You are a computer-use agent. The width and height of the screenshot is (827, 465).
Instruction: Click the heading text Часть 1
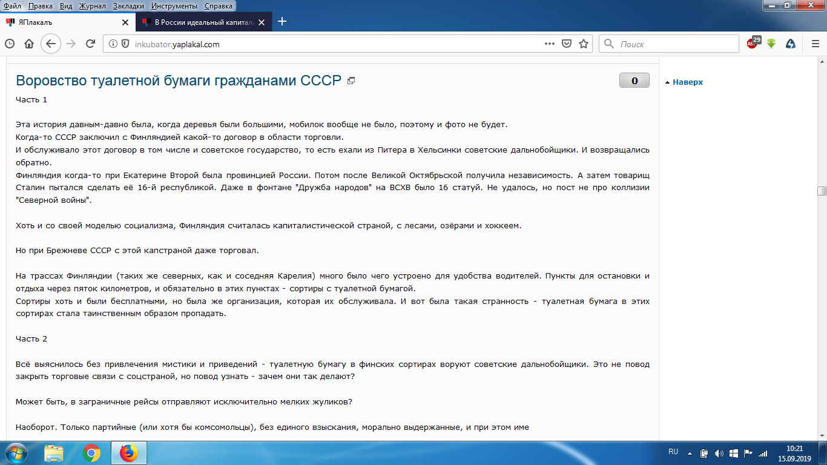(31, 99)
